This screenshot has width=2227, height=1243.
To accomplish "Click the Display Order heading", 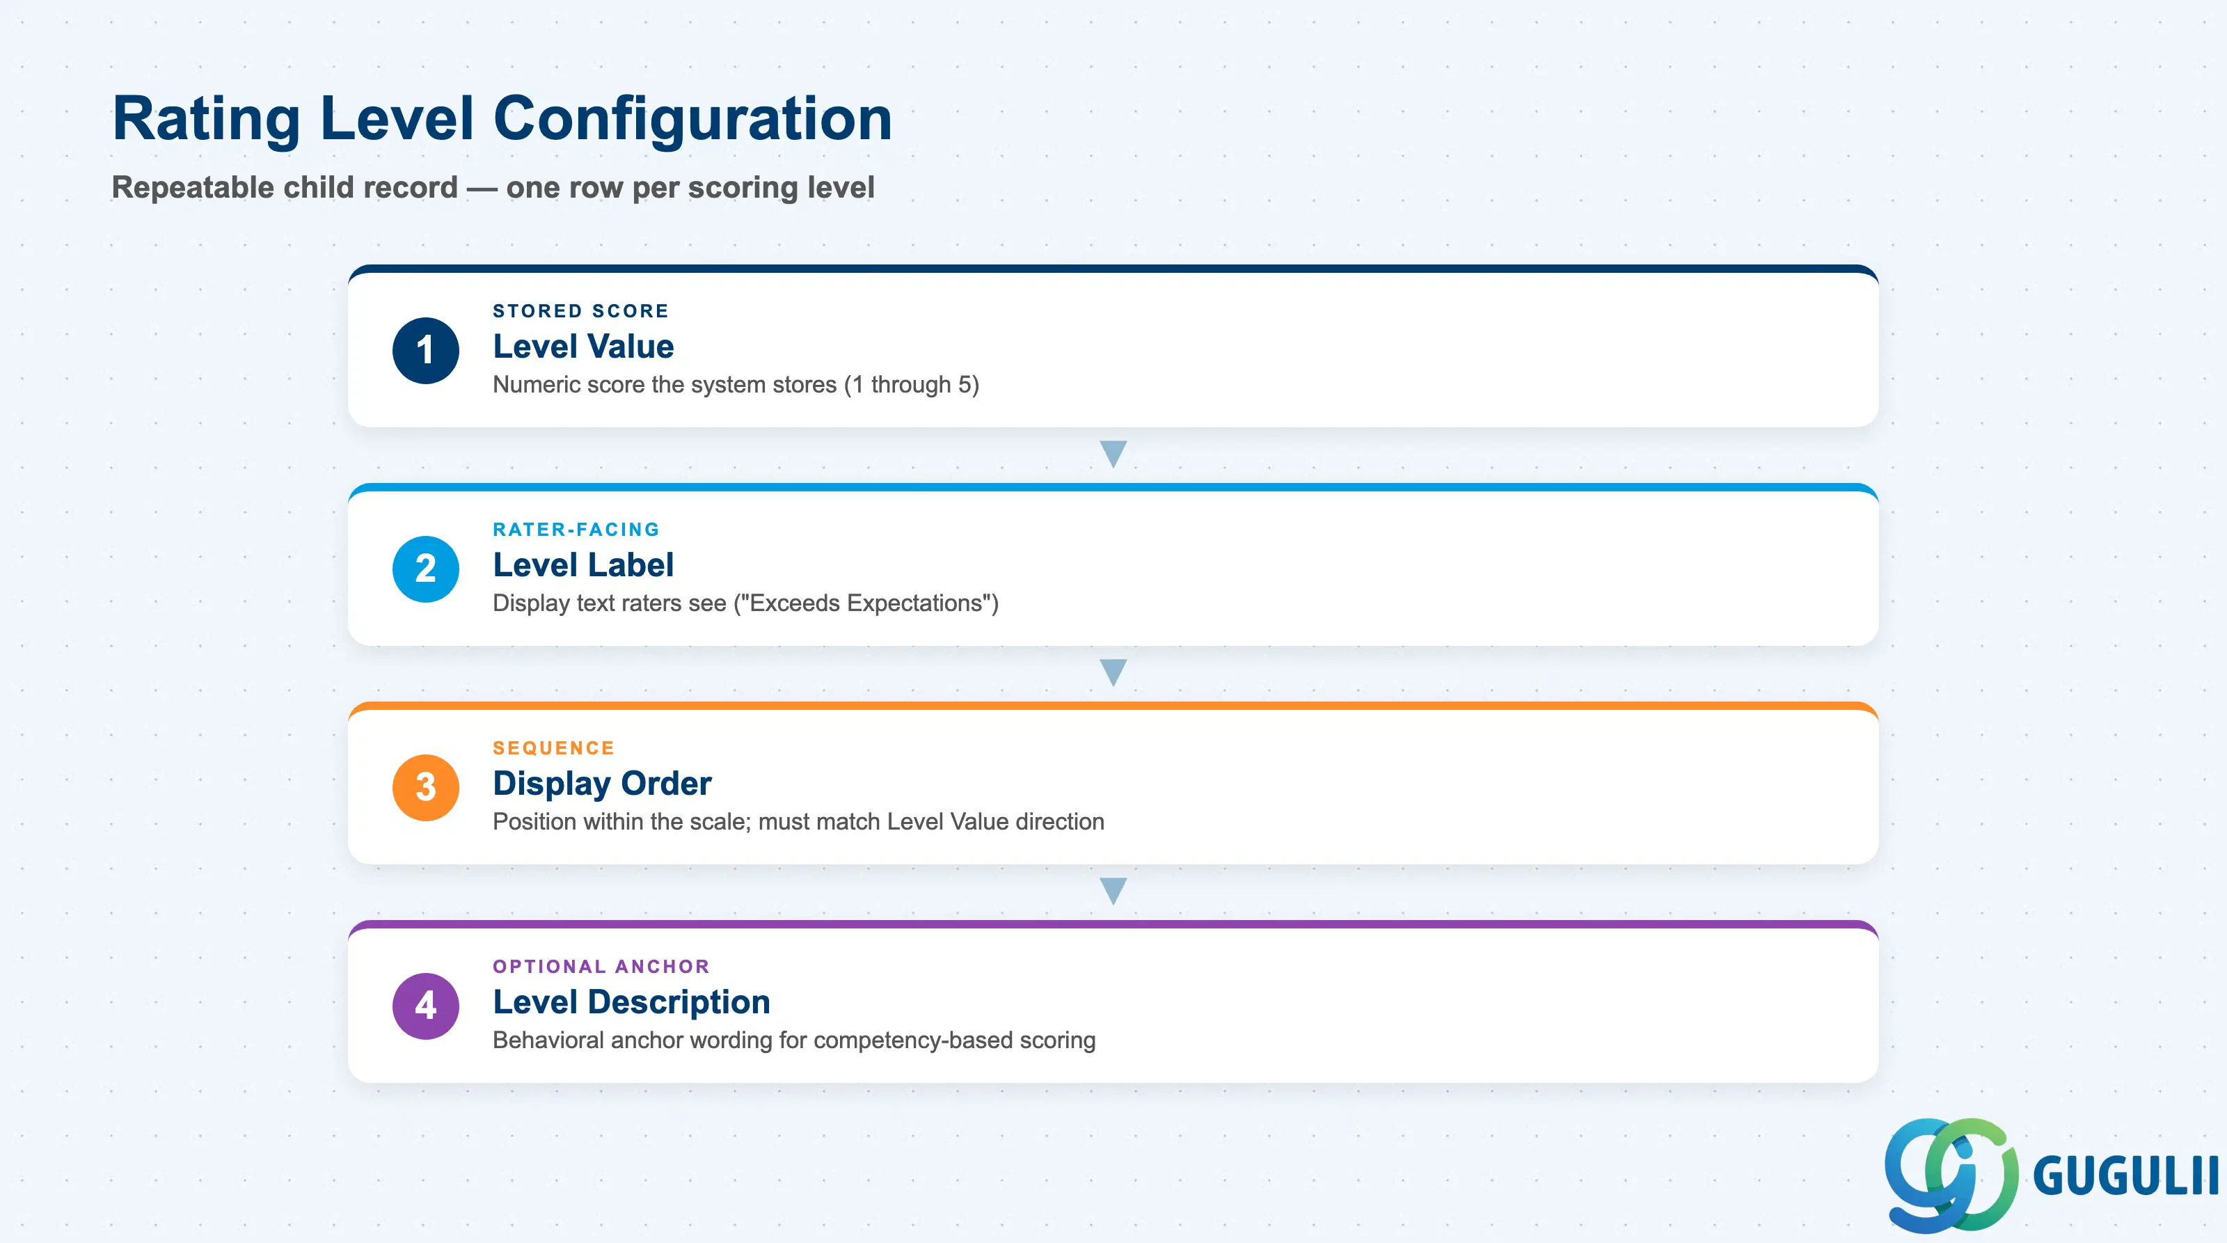I will point(603,783).
